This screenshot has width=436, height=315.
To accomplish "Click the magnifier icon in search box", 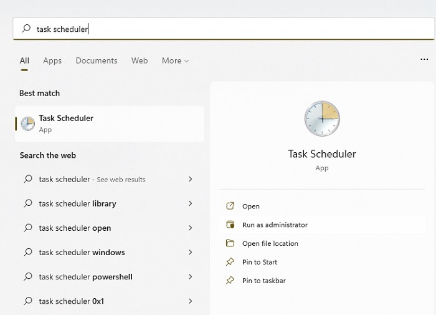I will 26,28.
